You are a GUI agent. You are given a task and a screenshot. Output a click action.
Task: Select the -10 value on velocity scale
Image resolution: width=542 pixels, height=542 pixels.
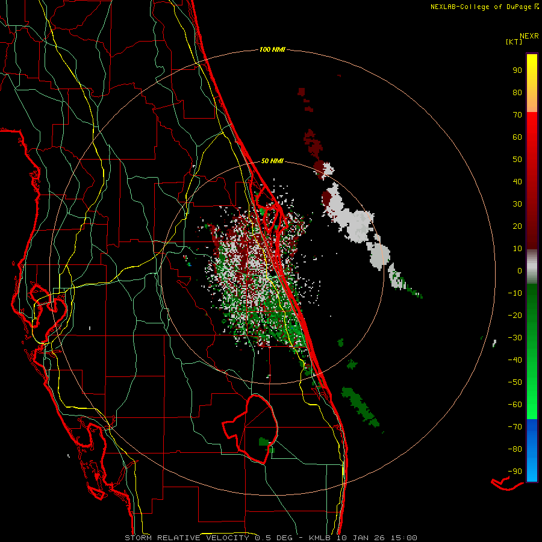[x=515, y=293]
